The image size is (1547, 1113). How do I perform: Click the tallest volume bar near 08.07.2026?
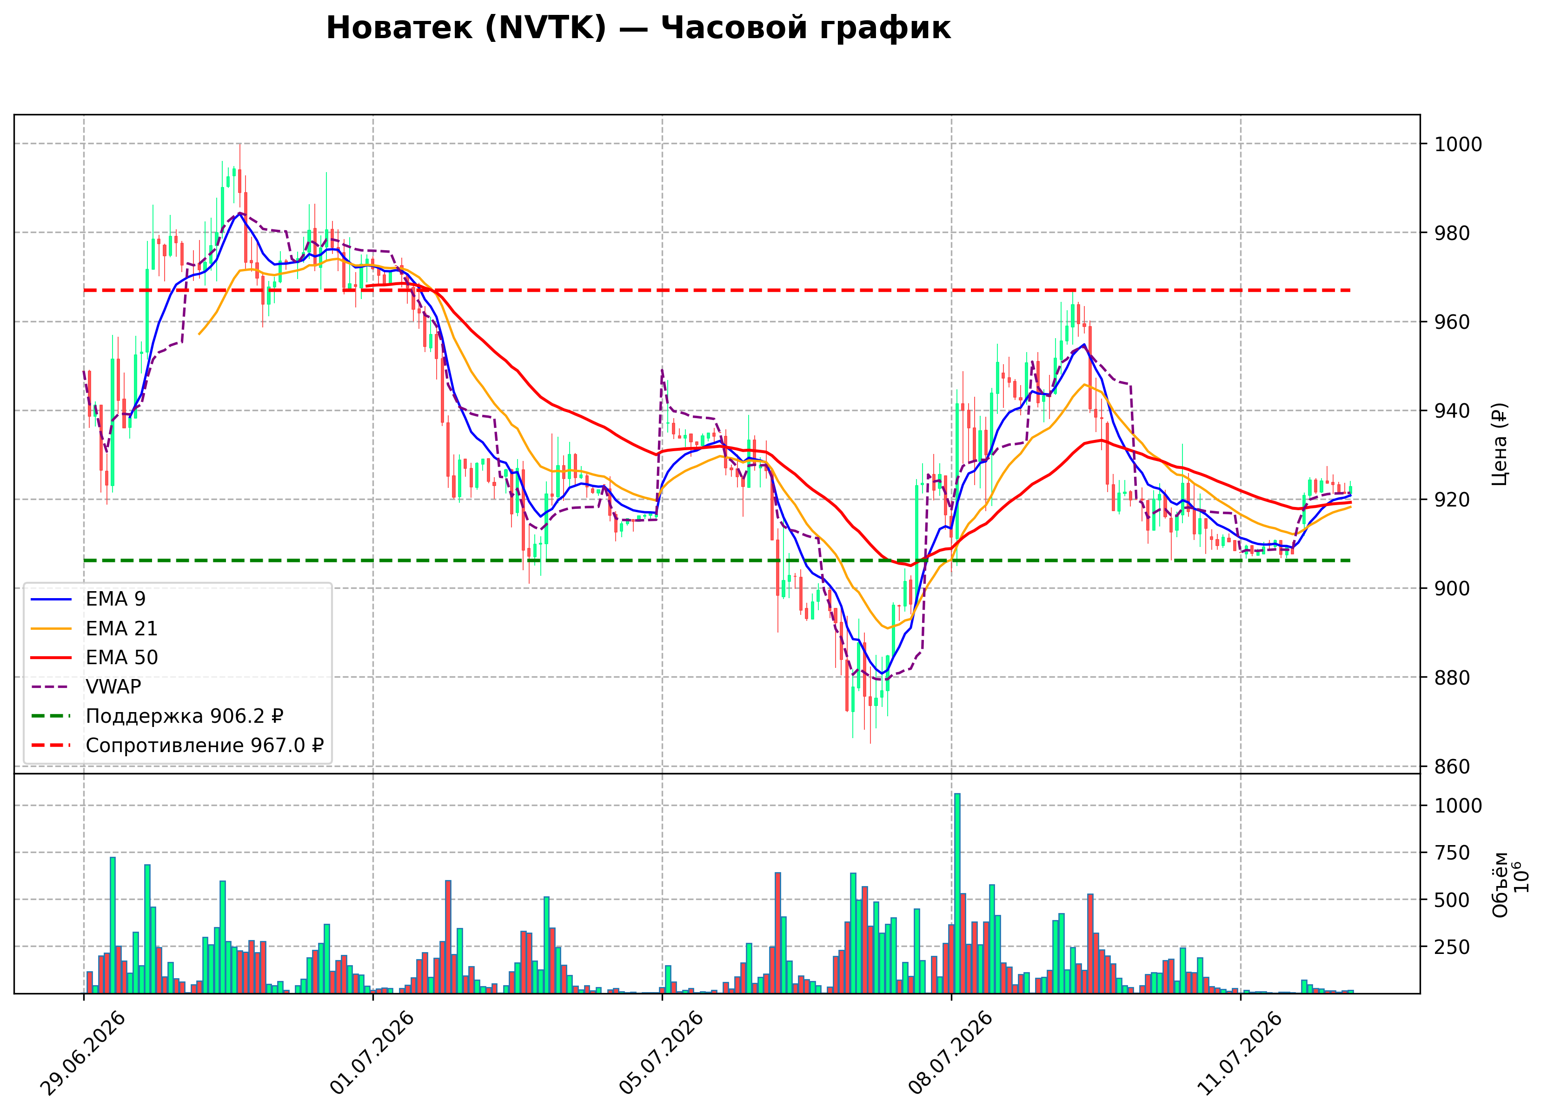click(957, 893)
